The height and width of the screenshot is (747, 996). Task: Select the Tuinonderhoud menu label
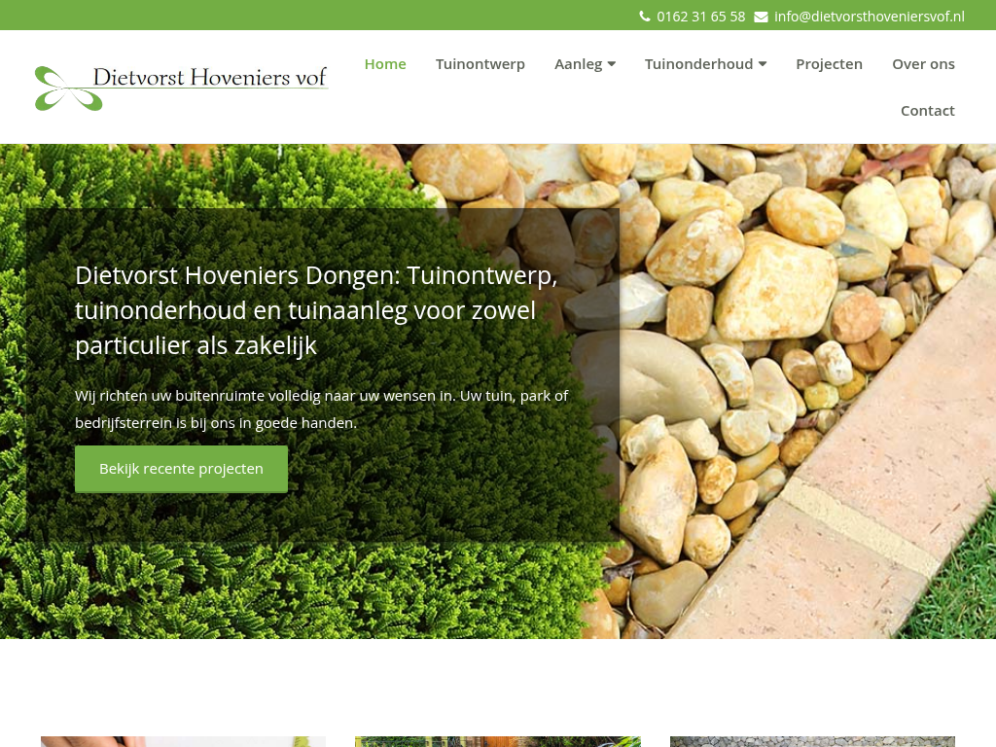[698, 64]
